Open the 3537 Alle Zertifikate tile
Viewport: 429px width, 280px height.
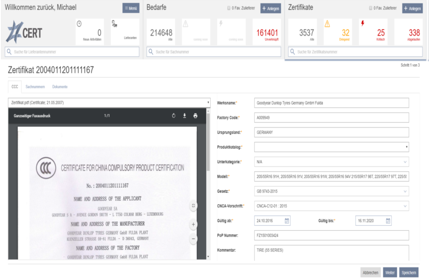[x=303, y=32]
